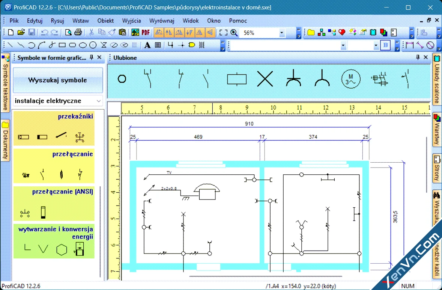Export the drawing as an image

[x=135, y=32]
